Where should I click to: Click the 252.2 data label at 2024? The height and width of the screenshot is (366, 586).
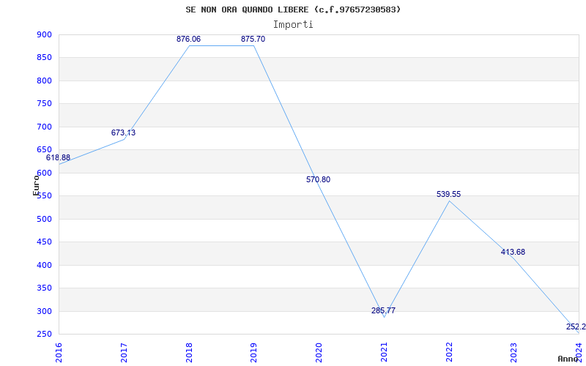point(576,326)
